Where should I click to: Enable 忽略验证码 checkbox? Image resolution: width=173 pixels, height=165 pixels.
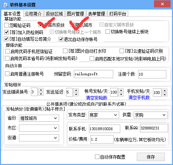[6, 25]
